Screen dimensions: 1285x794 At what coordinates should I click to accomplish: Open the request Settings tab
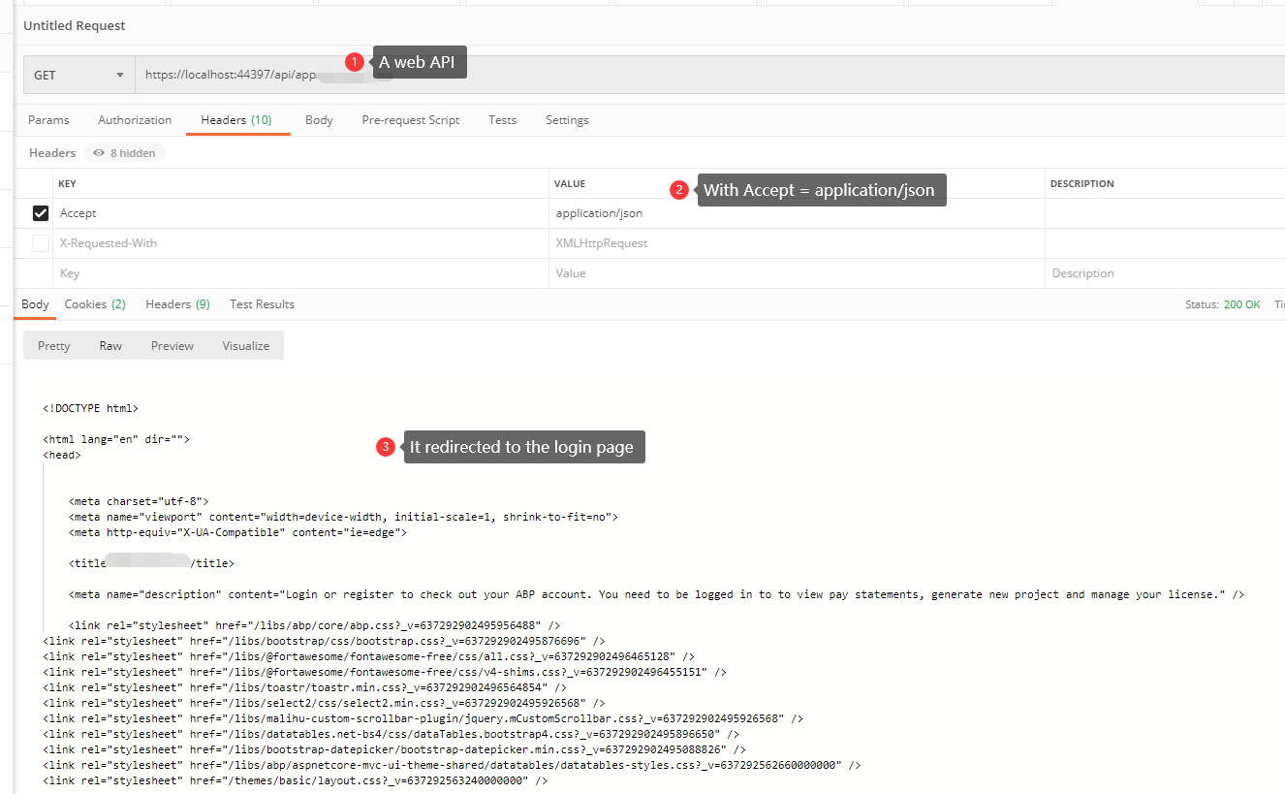(567, 119)
